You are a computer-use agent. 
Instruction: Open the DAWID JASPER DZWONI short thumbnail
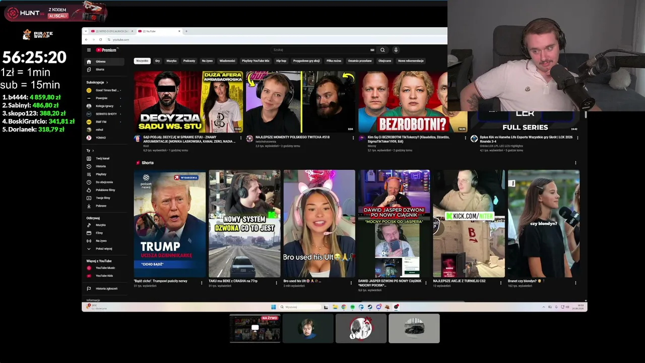coord(394,224)
